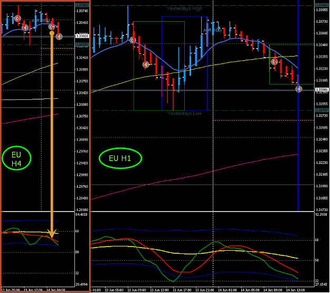Image resolution: width=330 pixels, height=293 pixels.
Task: Select the H4 signal marker right of the ADR label
Action: 52,27
